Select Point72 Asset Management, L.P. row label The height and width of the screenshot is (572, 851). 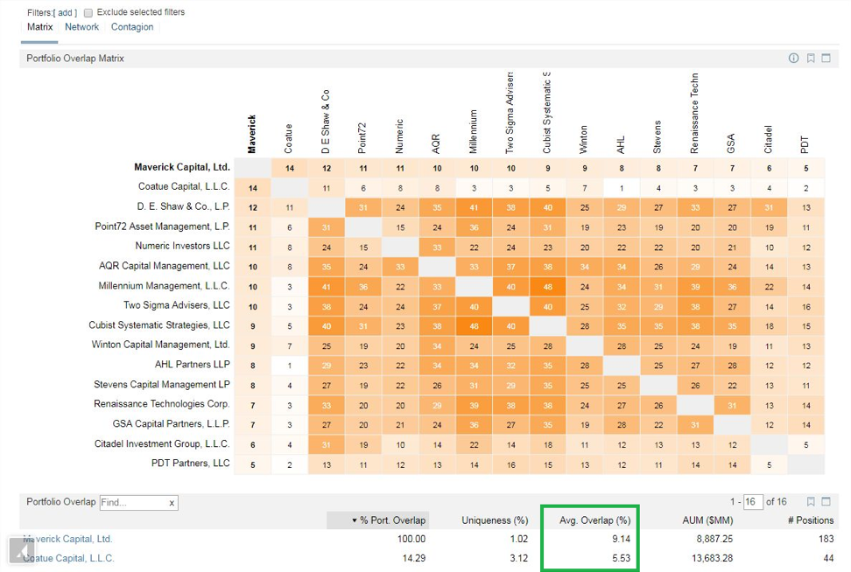pos(162,227)
